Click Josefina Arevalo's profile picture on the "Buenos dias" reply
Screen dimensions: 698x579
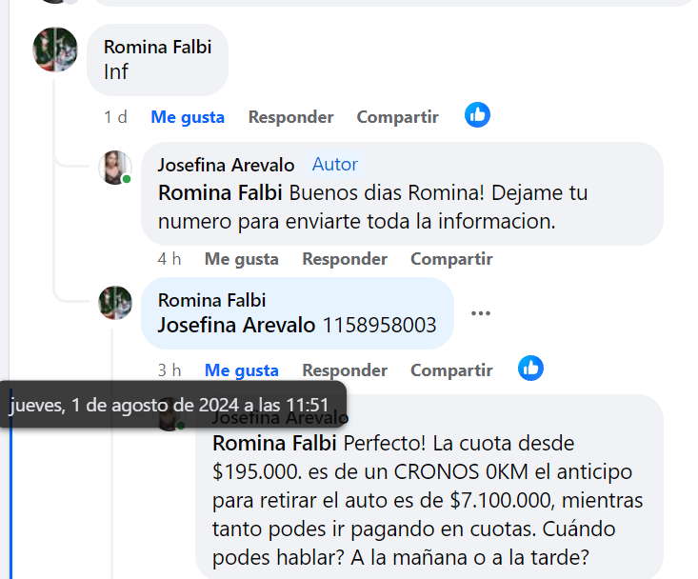pos(115,168)
